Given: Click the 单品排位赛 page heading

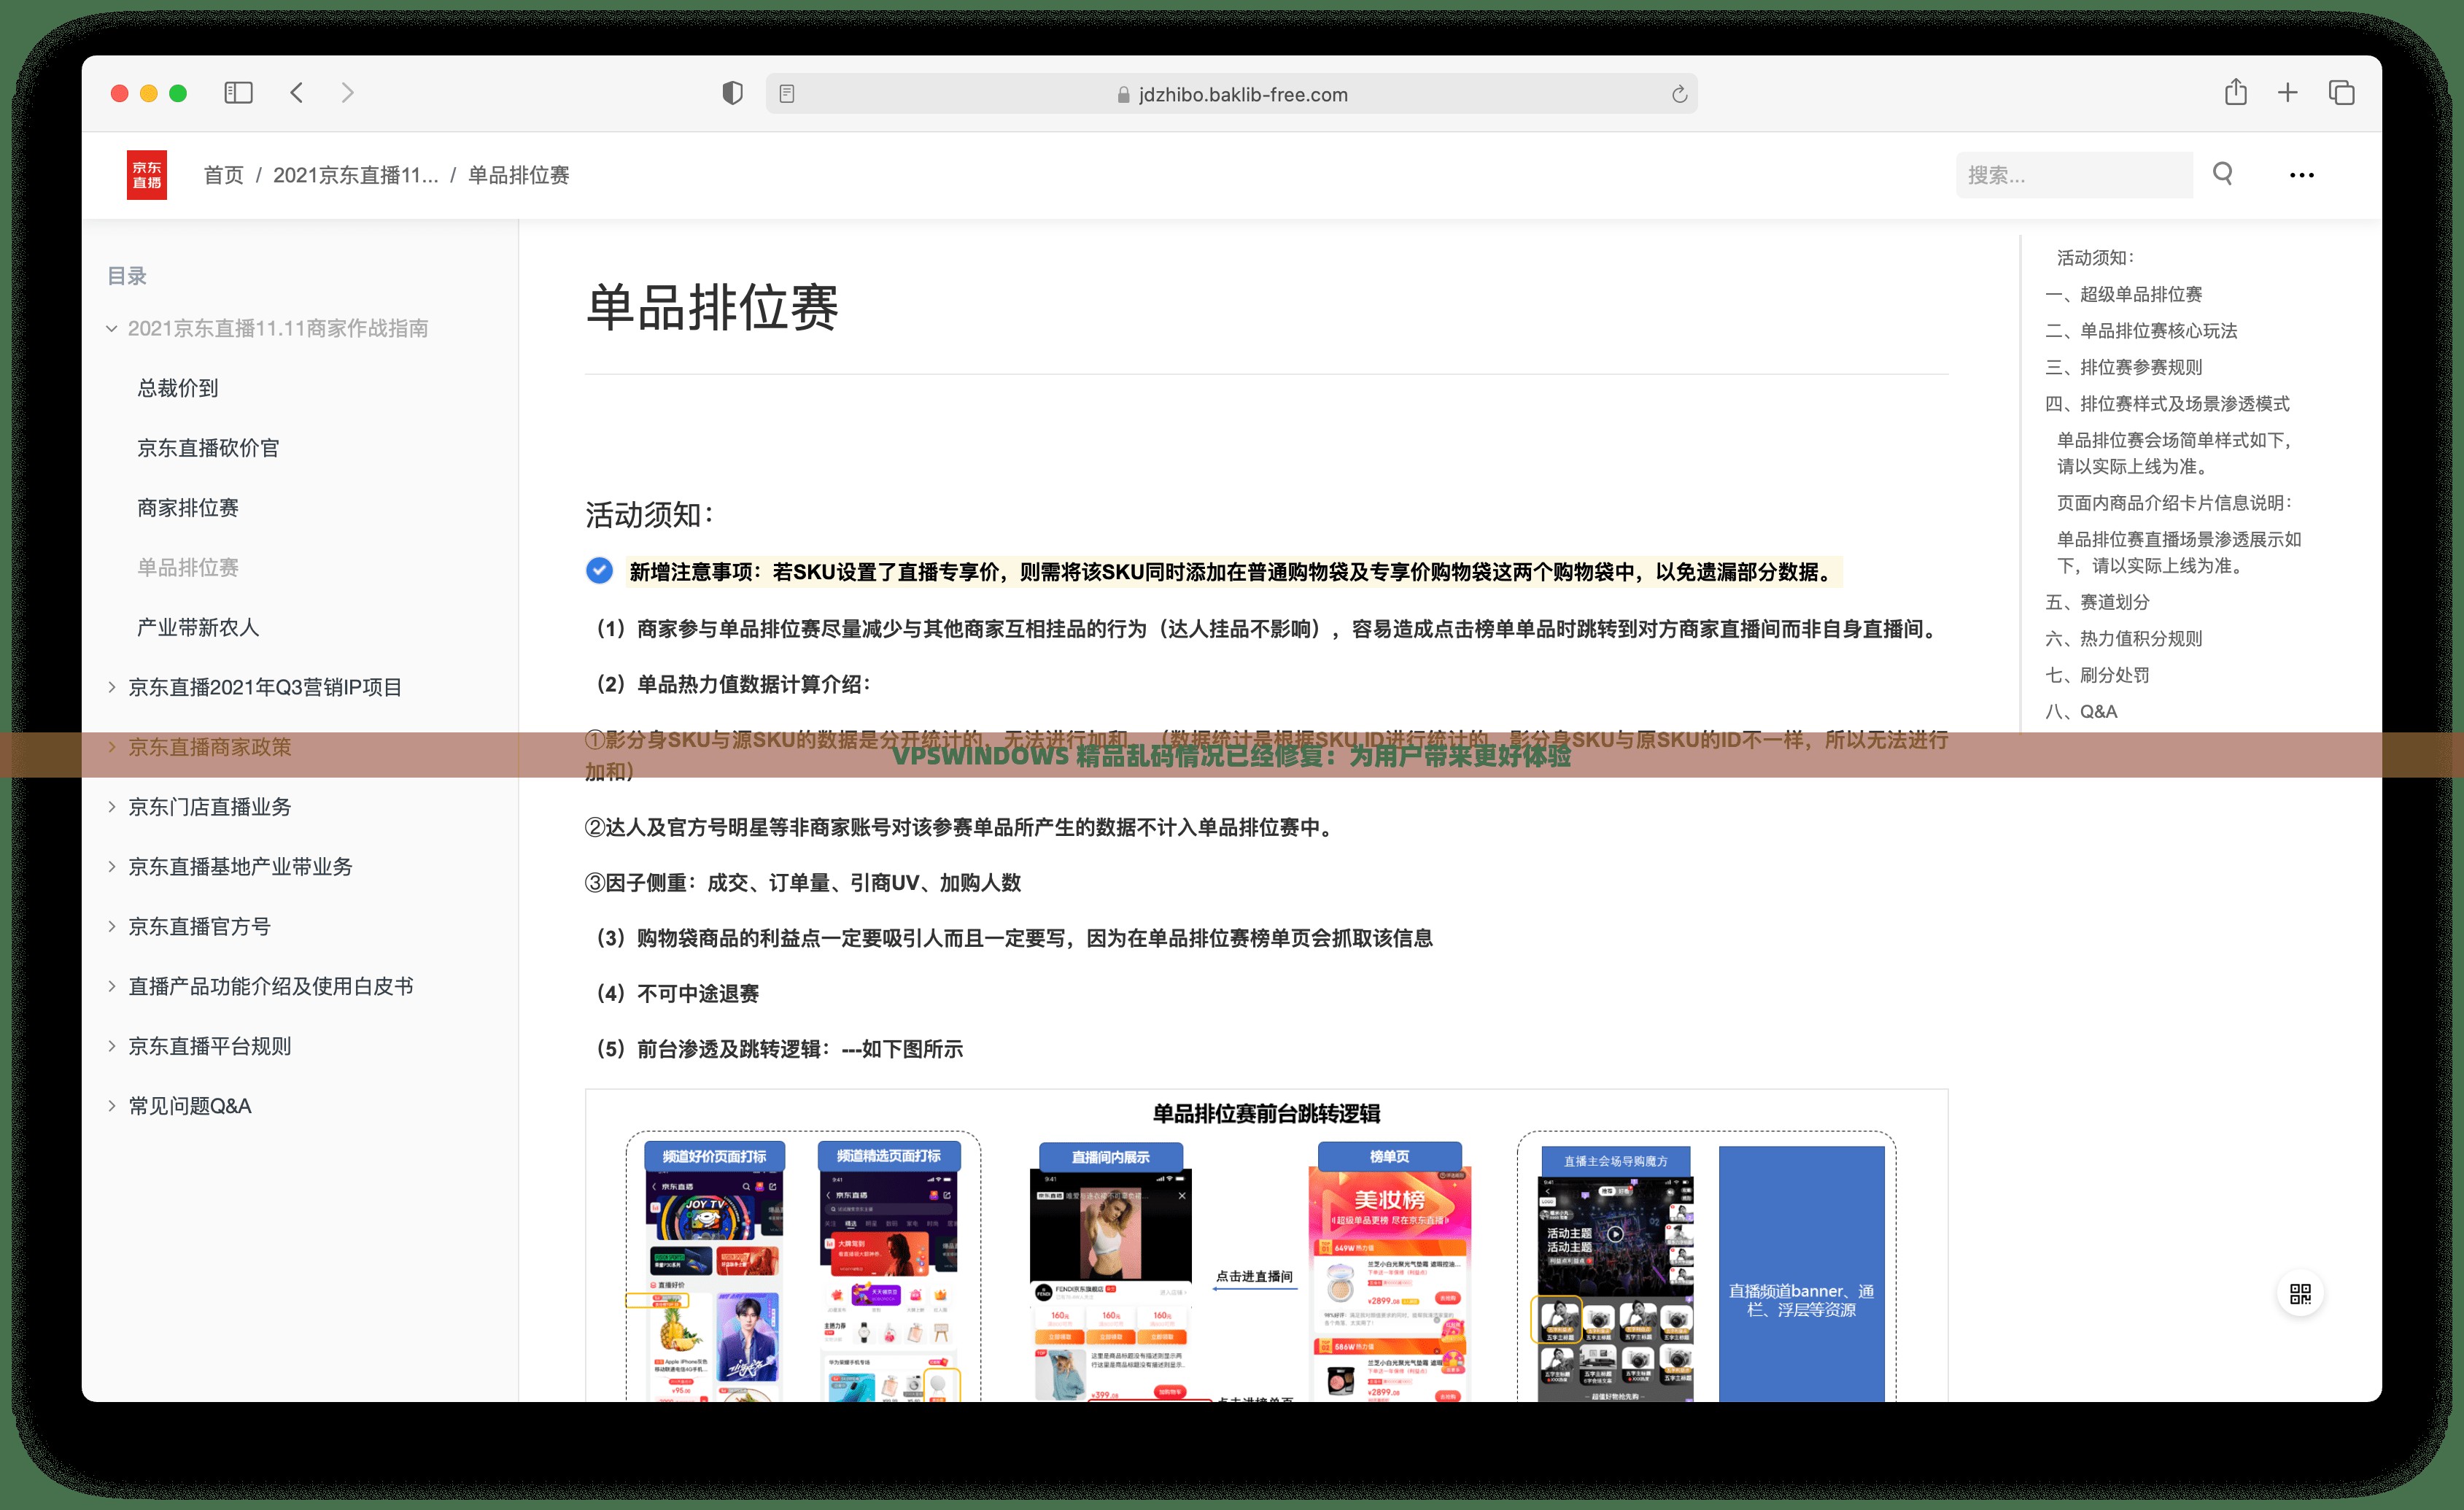Looking at the screenshot, I should tap(712, 307).
